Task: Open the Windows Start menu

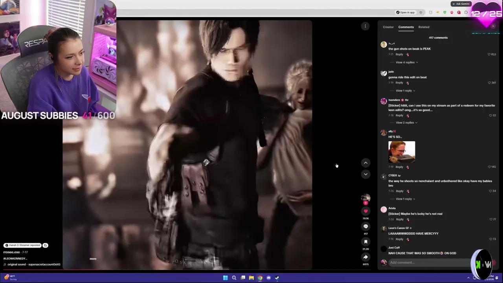Action: coord(225,278)
